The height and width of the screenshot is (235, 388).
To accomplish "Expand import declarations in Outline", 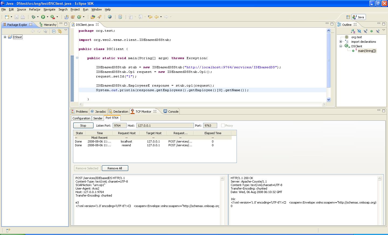I will (x=341, y=42).
